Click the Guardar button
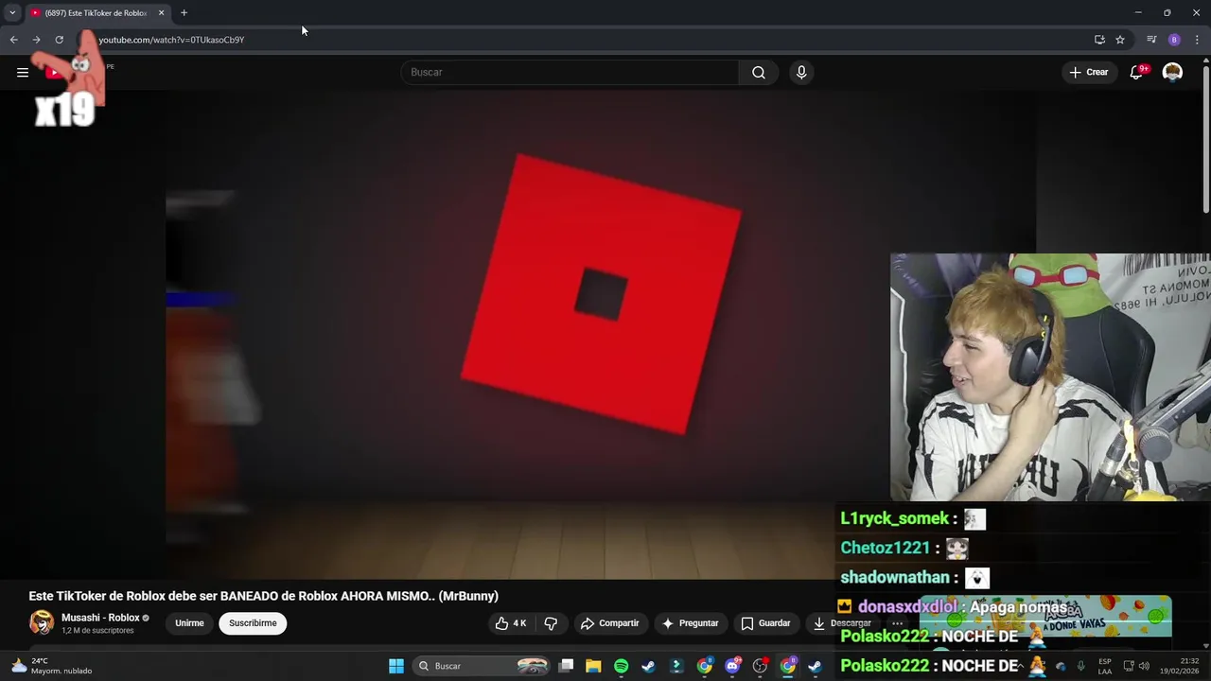The image size is (1211, 681). [765, 623]
